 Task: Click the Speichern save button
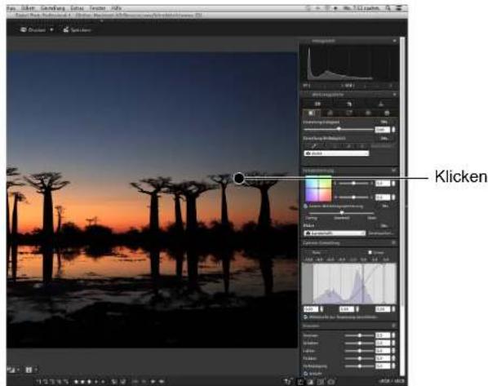coord(77,30)
